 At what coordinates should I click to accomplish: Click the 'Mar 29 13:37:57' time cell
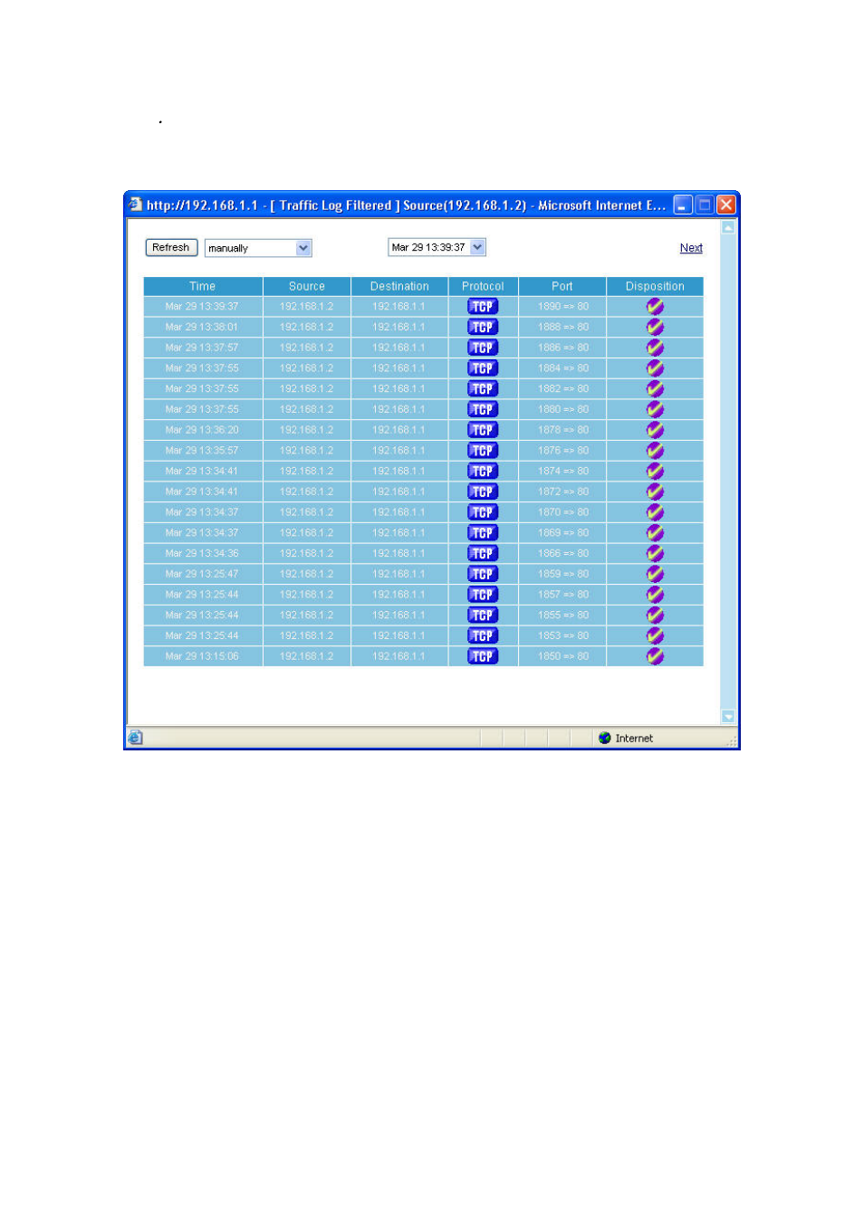[x=202, y=348]
